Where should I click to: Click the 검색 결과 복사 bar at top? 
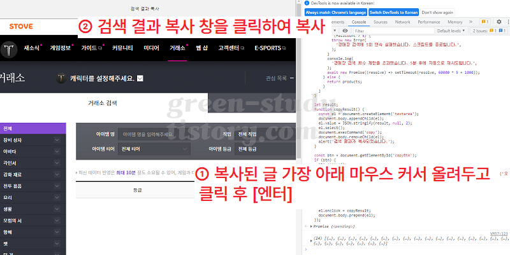pyautogui.click(x=145, y=9)
